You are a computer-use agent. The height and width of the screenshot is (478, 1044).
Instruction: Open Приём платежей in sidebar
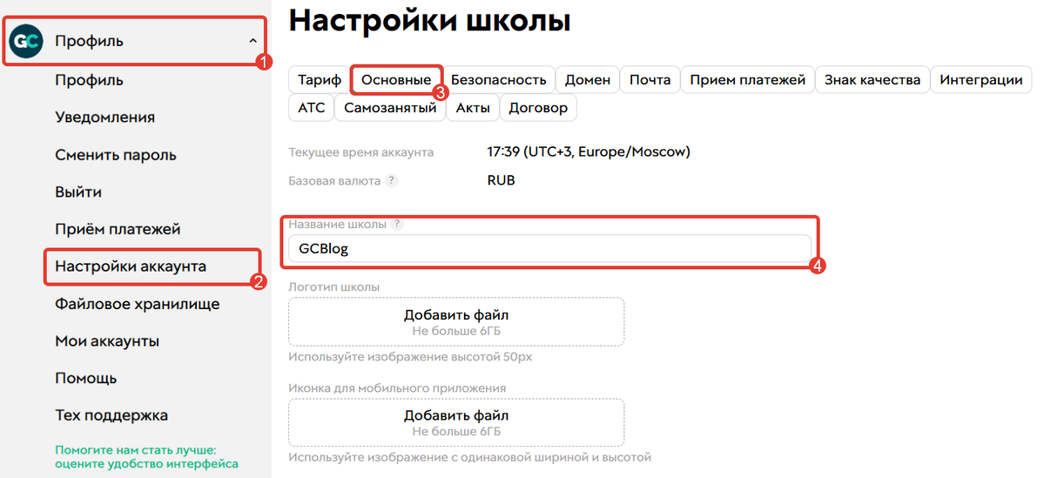click(x=118, y=230)
